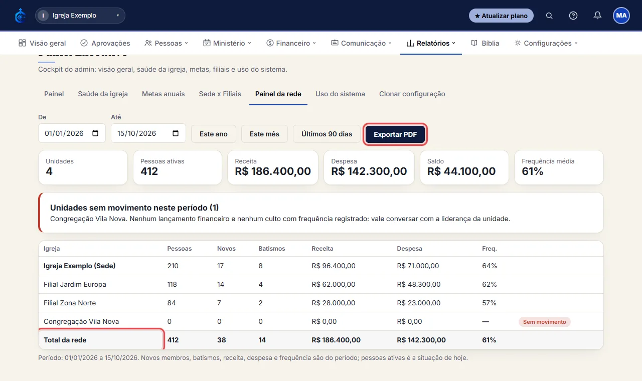Click the calendar icon in De date field
This screenshot has width=642, height=381.
tap(95, 133)
